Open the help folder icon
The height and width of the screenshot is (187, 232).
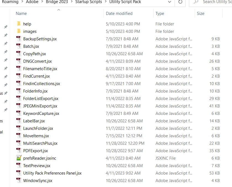pos(19,24)
